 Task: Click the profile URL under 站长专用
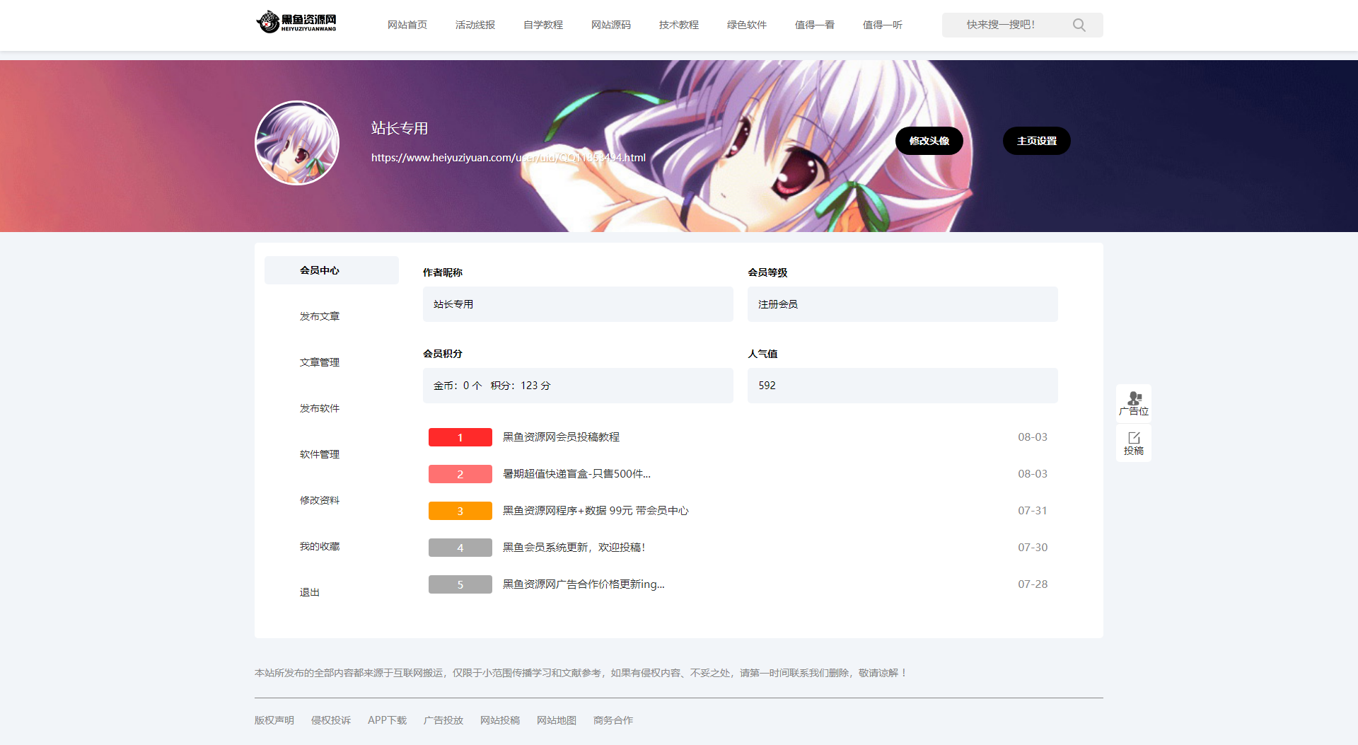click(x=508, y=158)
